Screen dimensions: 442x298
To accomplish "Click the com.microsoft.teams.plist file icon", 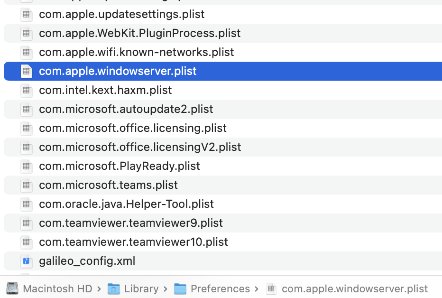I will point(27,185).
